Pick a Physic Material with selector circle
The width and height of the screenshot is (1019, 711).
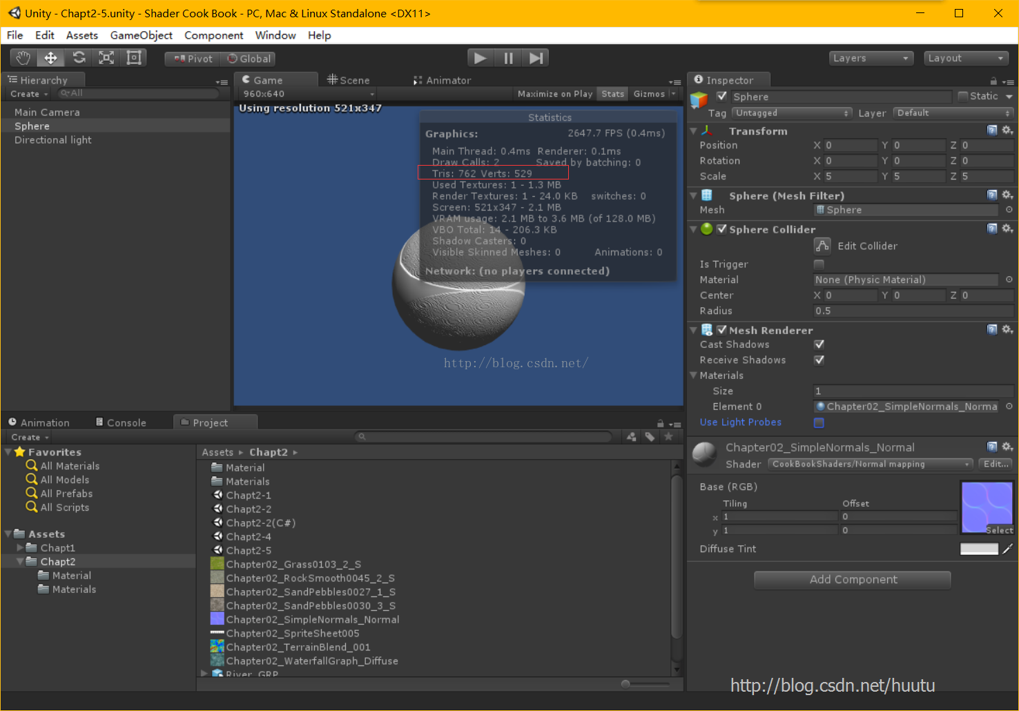(1009, 280)
